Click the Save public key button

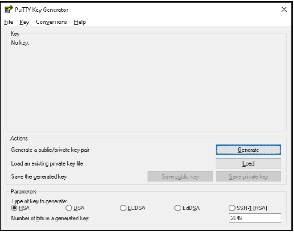(180, 176)
